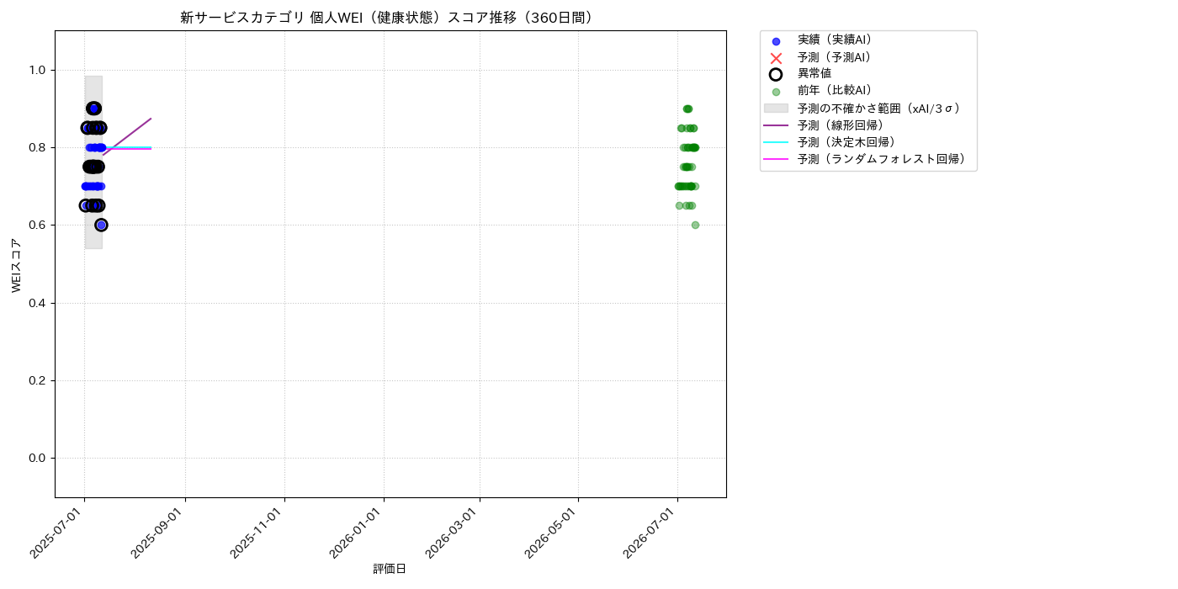Click the y-axis label WEIスコア
This screenshot has width=1178, height=589.
click(x=17, y=265)
